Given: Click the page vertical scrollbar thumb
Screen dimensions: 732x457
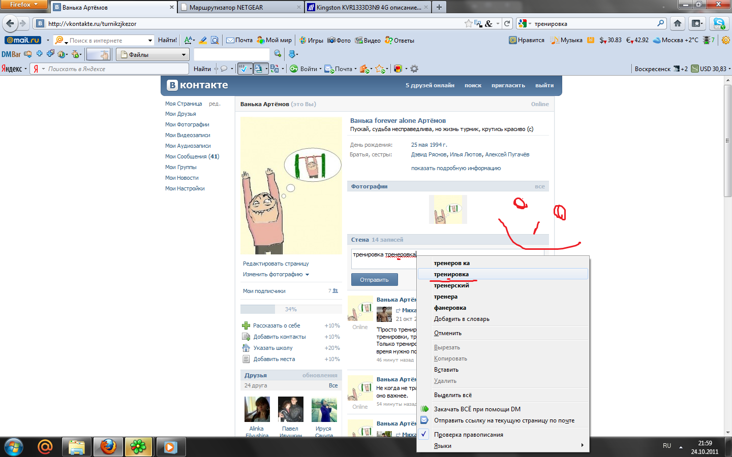Looking at the screenshot, I should point(727,141).
